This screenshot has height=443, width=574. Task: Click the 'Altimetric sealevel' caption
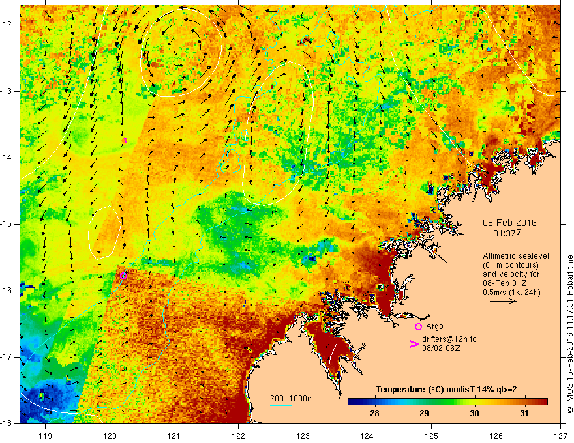point(516,256)
